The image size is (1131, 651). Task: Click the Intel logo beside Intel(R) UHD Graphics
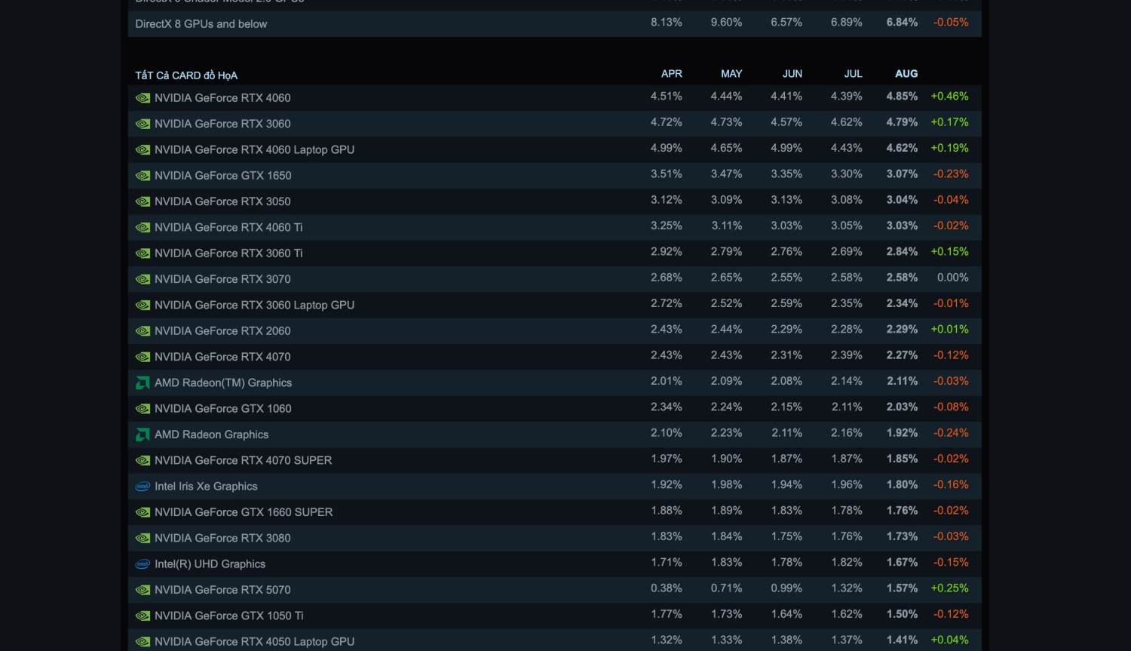[143, 564]
